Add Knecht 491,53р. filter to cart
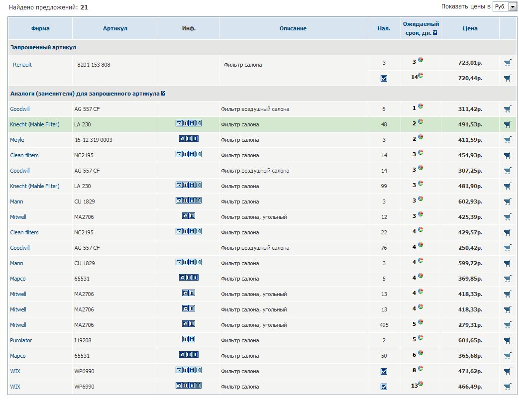This screenshot has height=401, width=519. point(508,124)
